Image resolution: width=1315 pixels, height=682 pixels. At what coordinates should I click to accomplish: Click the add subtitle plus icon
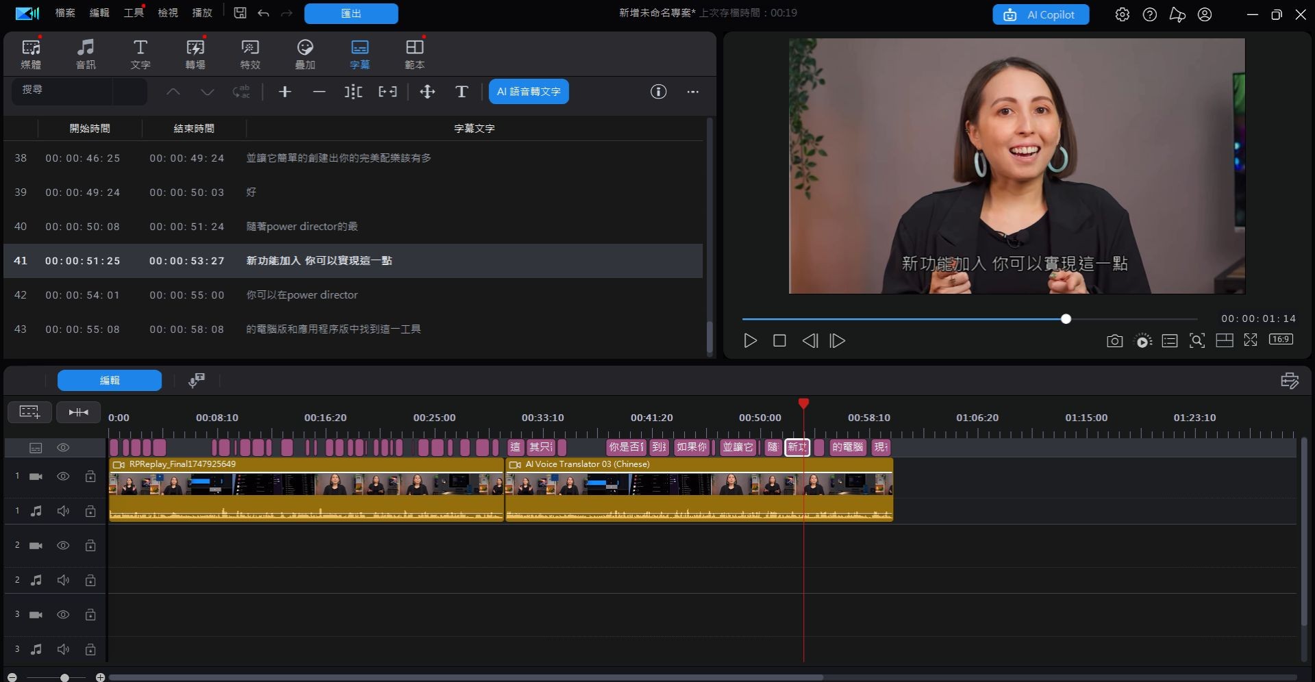[285, 92]
